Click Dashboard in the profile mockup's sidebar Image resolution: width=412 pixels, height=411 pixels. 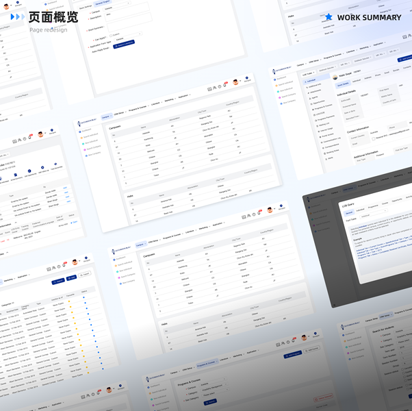point(280,78)
